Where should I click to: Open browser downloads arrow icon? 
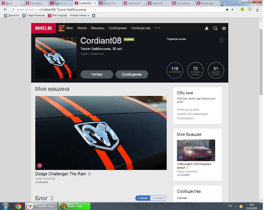point(257,10)
